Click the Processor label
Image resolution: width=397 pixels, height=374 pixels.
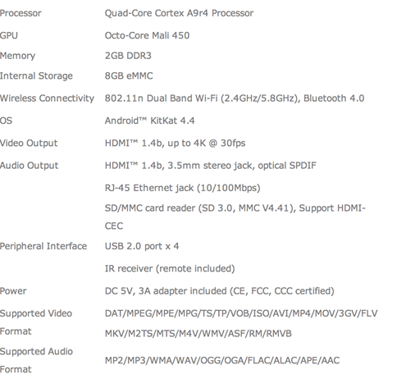point(21,13)
